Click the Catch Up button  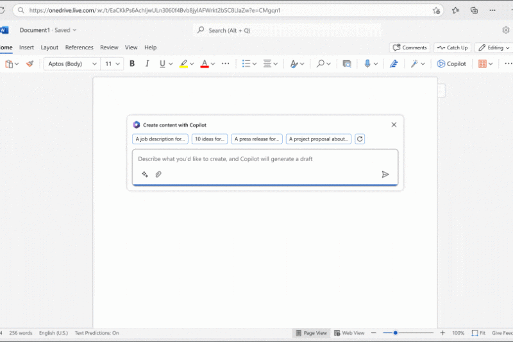(453, 47)
